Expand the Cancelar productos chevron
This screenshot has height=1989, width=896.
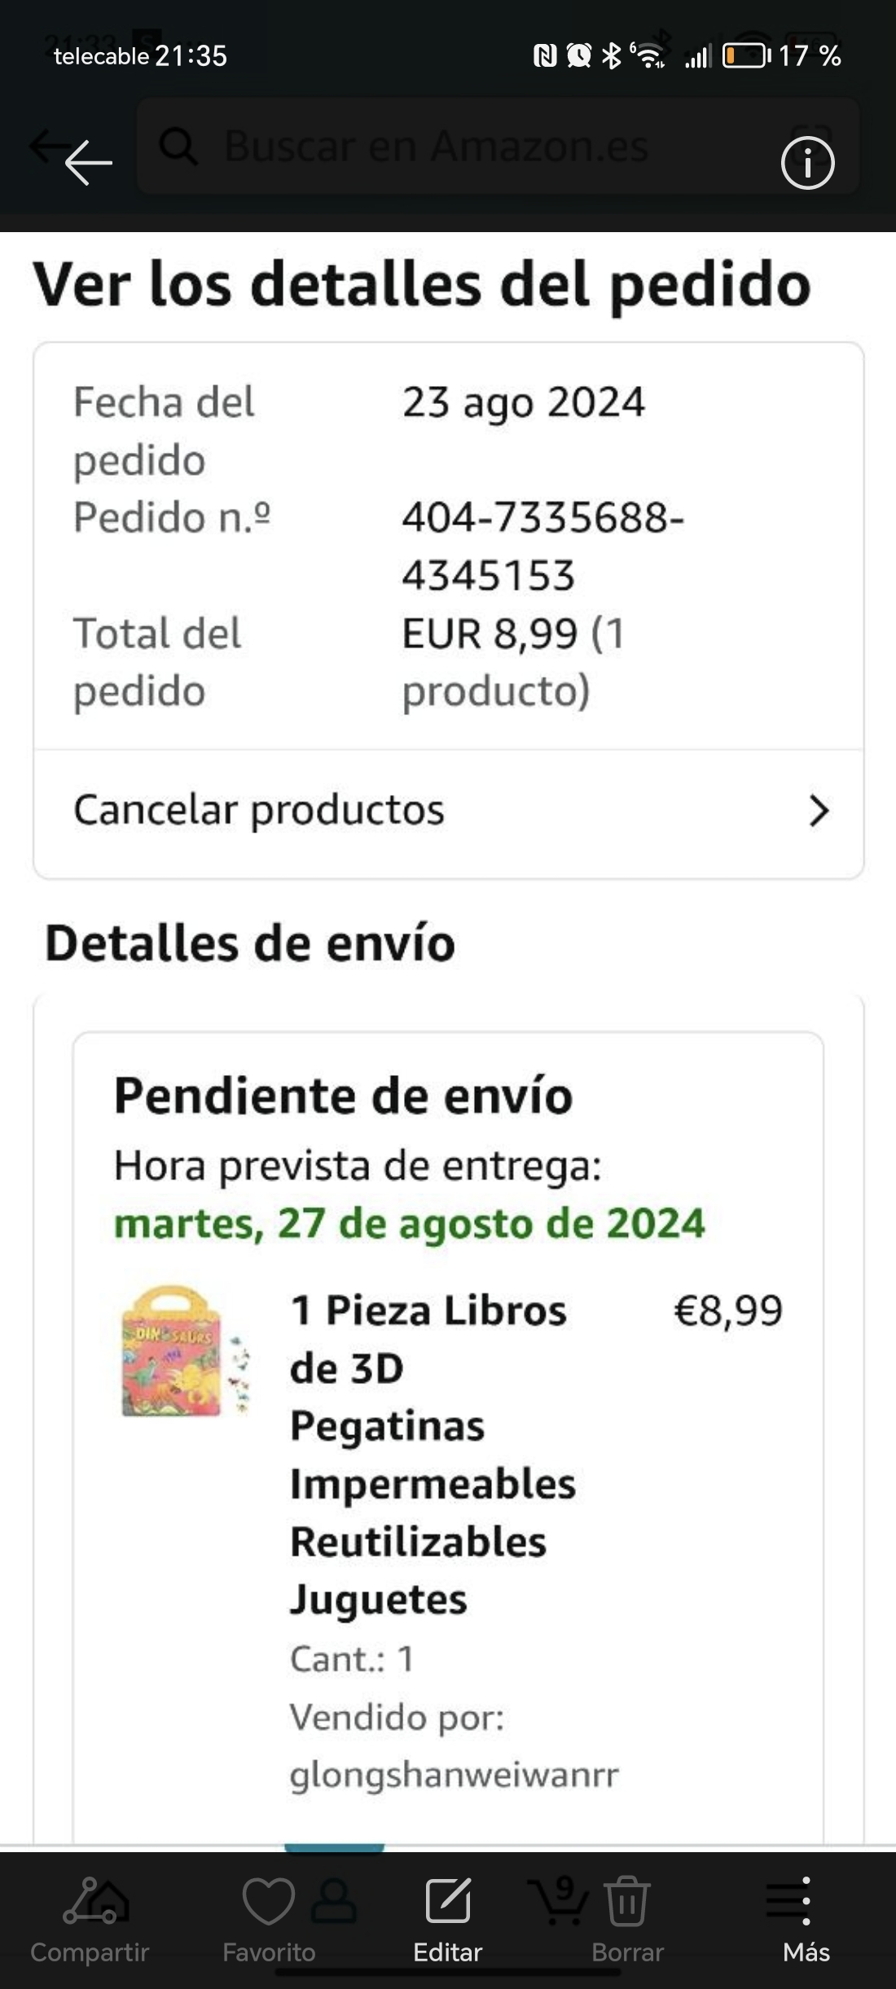(818, 811)
